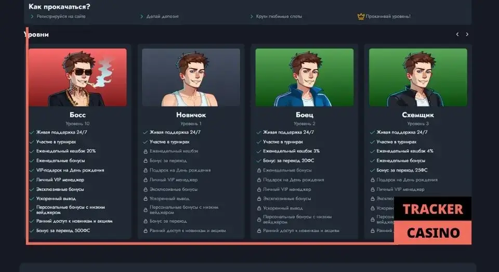The image size is (499, 272).
Task: Click checkmark next to Боец Бонус за переход 20ФС
Action: (259, 161)
